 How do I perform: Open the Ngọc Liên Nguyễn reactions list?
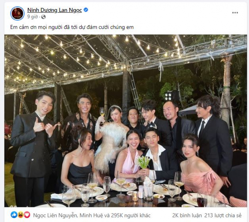pos(55,215)
